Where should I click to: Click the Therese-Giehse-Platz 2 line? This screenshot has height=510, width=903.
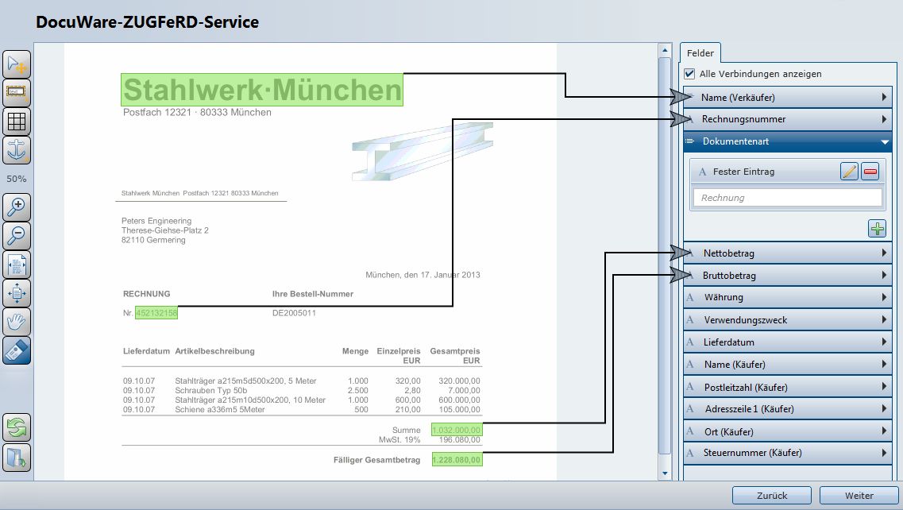coord(165,230)
